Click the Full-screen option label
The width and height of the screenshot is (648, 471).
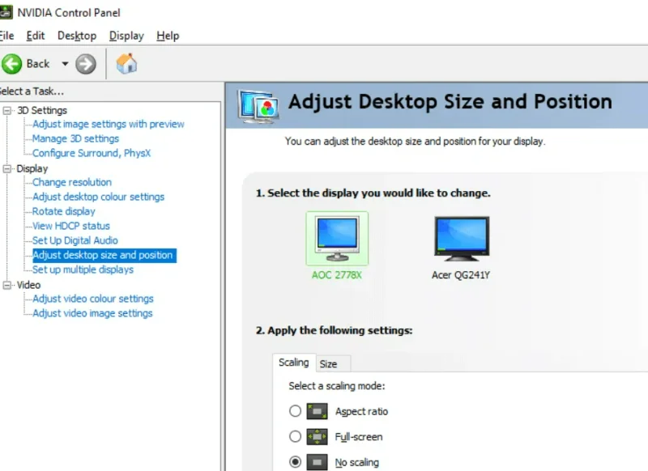click(x=359, y=437)
